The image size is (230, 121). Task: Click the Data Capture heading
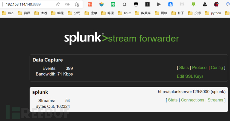48,60
